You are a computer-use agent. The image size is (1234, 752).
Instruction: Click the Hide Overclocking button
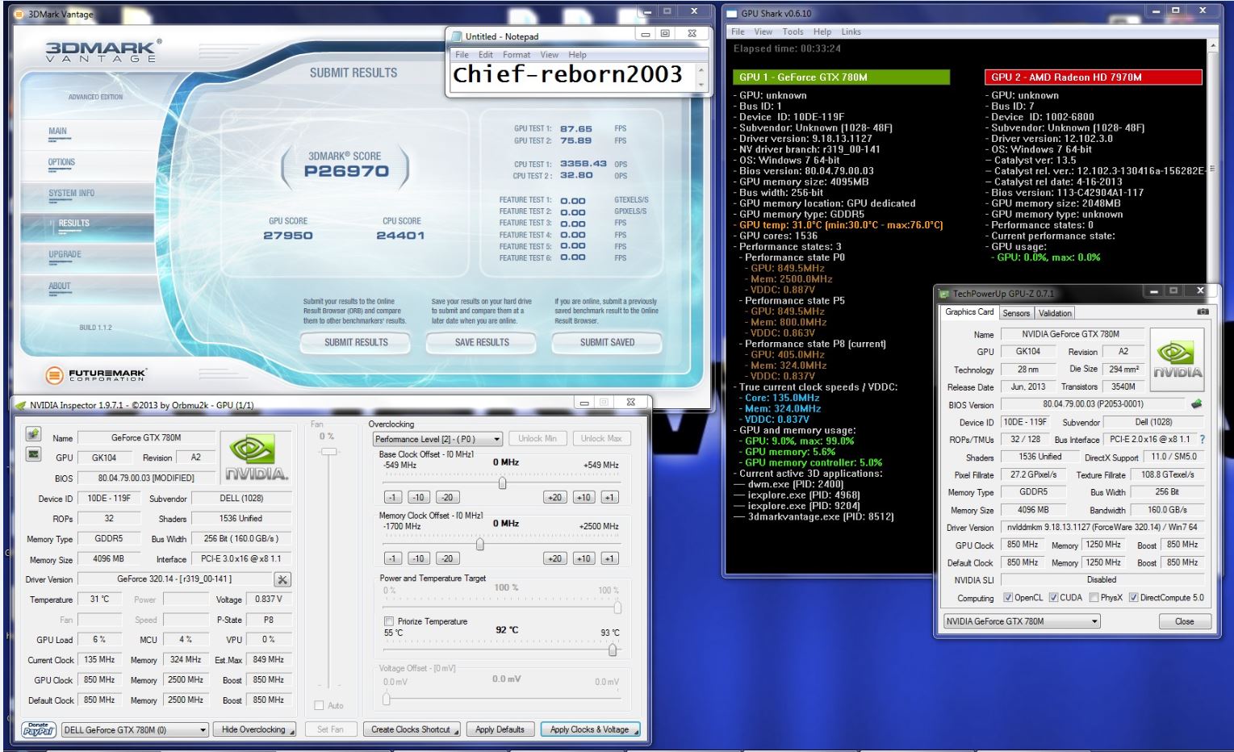click(254, 729)
